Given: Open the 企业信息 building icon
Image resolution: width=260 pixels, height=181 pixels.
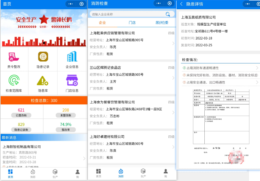Looking at the screenshot, I should coord(72,57).
